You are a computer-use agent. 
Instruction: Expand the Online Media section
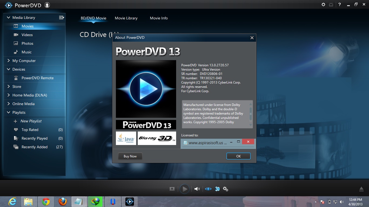coord(8,104)
